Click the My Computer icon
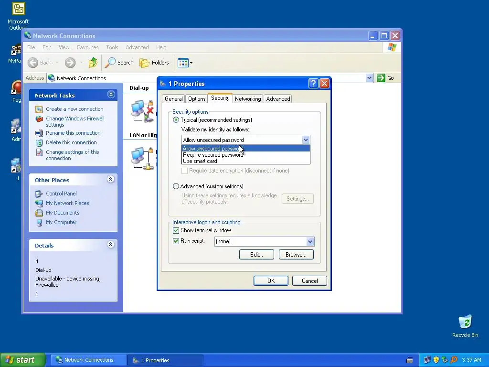The height and width of the screenshot is (367, 489). pos(39,223)
